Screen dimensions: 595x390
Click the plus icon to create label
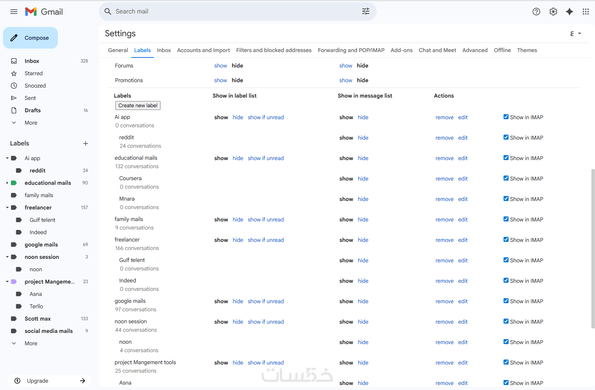point(86,144)
